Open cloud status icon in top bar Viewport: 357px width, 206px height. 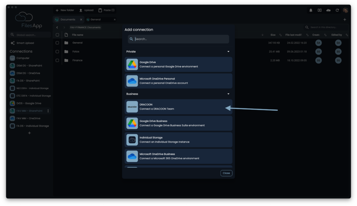pos(328,10)
